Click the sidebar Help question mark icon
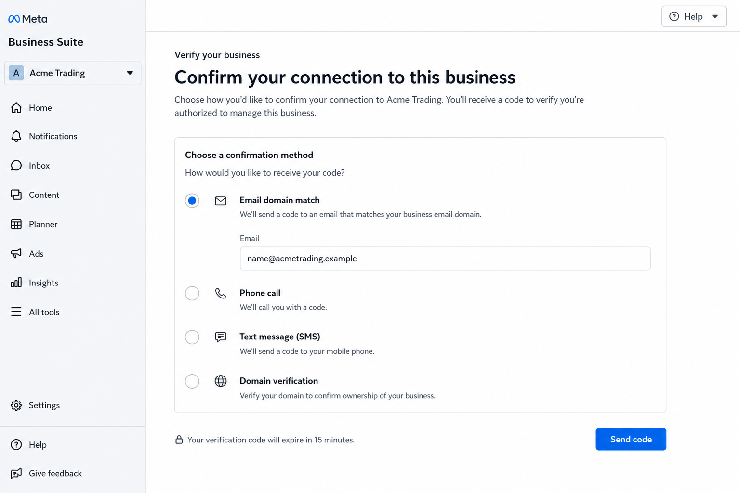This screenshot has height=493, width=740. point(16,445)
